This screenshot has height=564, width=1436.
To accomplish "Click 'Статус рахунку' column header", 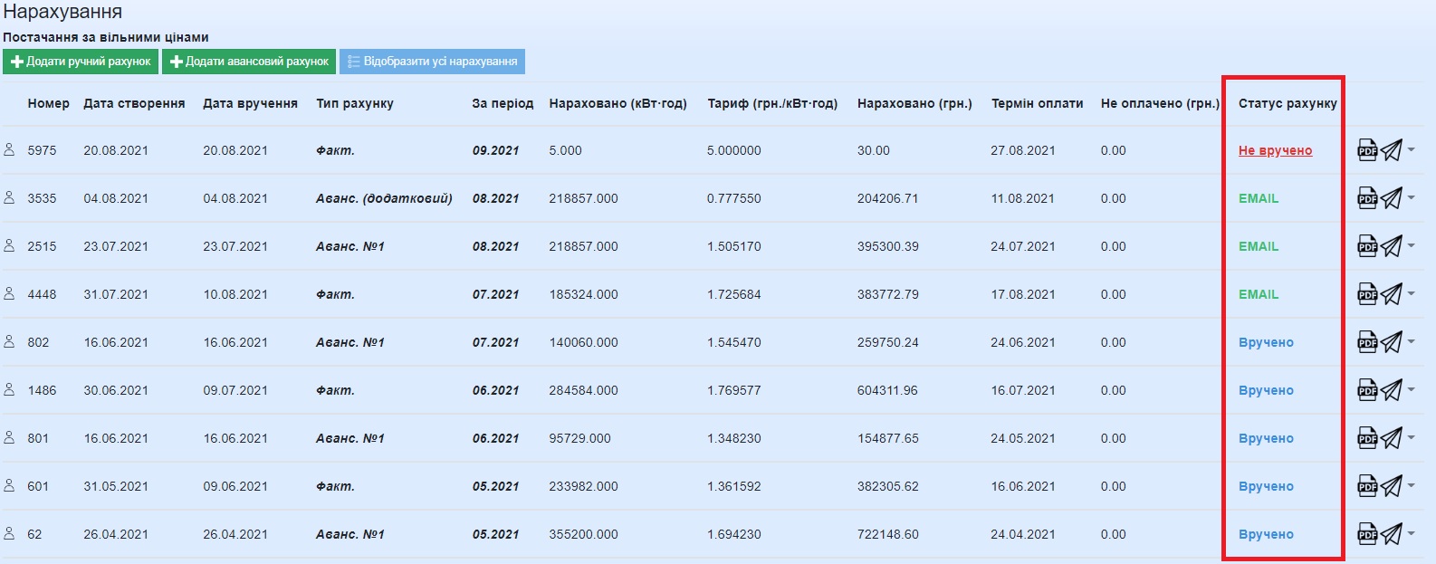I will [x=1288, y=103].
